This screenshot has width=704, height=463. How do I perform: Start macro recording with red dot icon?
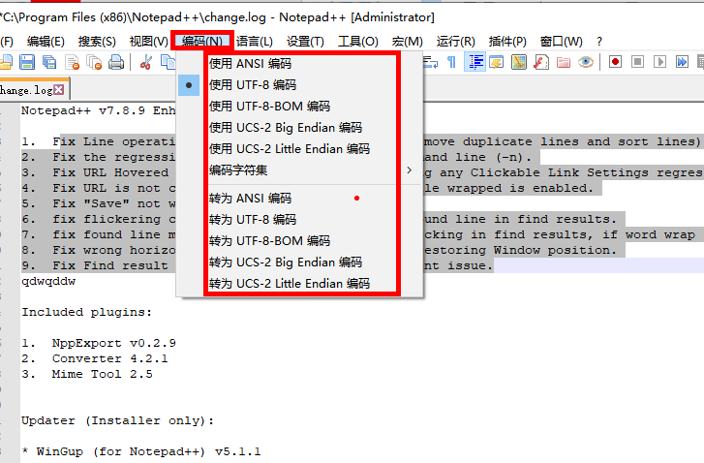click(615, 62)
